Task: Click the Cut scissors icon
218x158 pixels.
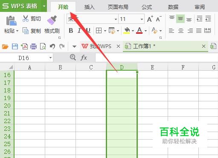Action: pos(26,18)
